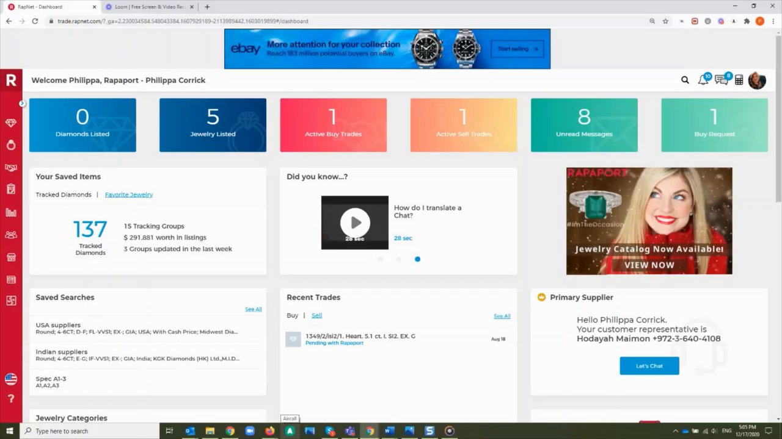Open the Windows Start menu

click(x=10, y=431)
